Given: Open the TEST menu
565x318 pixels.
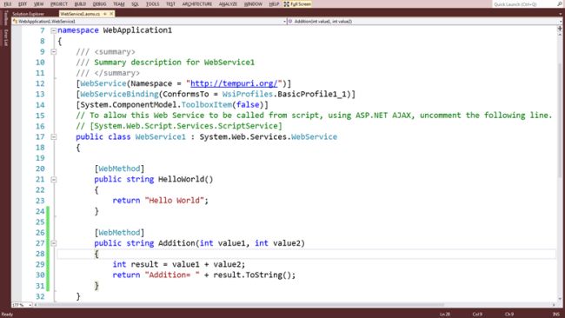Looking at the screenshot, I should tap(170, 4).
